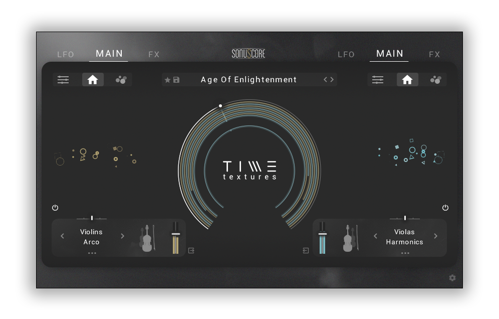Click the Sonuscore logo
Viewport: 499px width, 319px height.
249,53
